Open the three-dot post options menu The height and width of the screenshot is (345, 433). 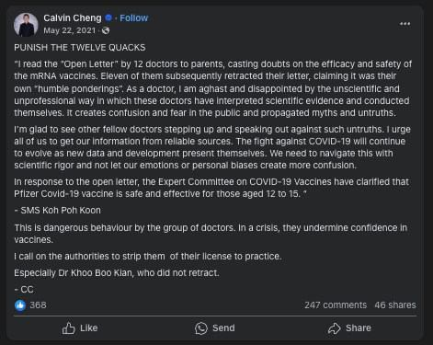click(x=405, y=24)
